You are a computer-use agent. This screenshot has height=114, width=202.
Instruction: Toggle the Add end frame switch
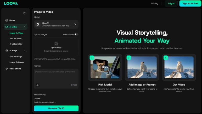76,34
